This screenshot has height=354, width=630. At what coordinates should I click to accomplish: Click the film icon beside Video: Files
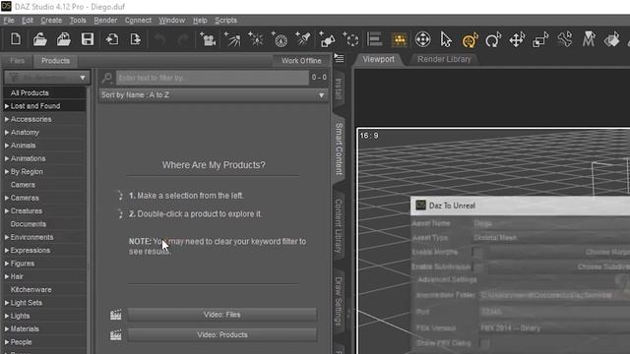click(x=116, y=315)
